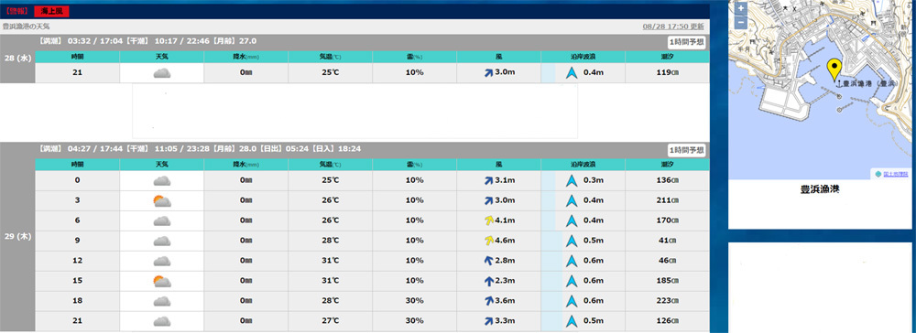Open 1時間予想 for the 28th
The image size is (916, 333).
coord(686,42)
